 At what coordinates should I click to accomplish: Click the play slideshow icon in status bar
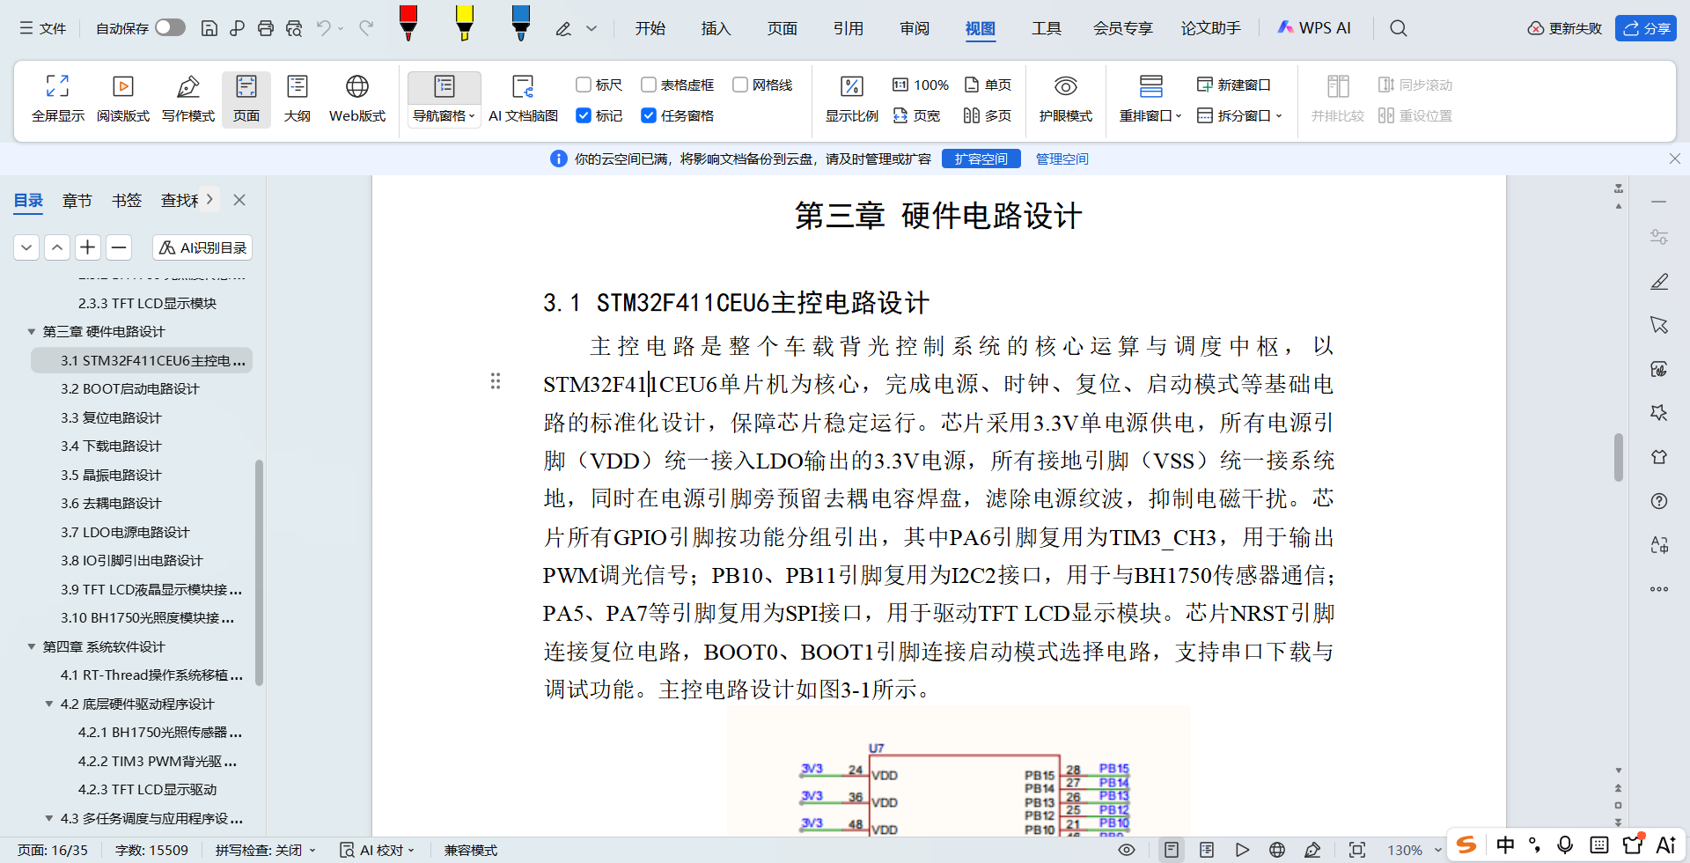pos(1242,850)
